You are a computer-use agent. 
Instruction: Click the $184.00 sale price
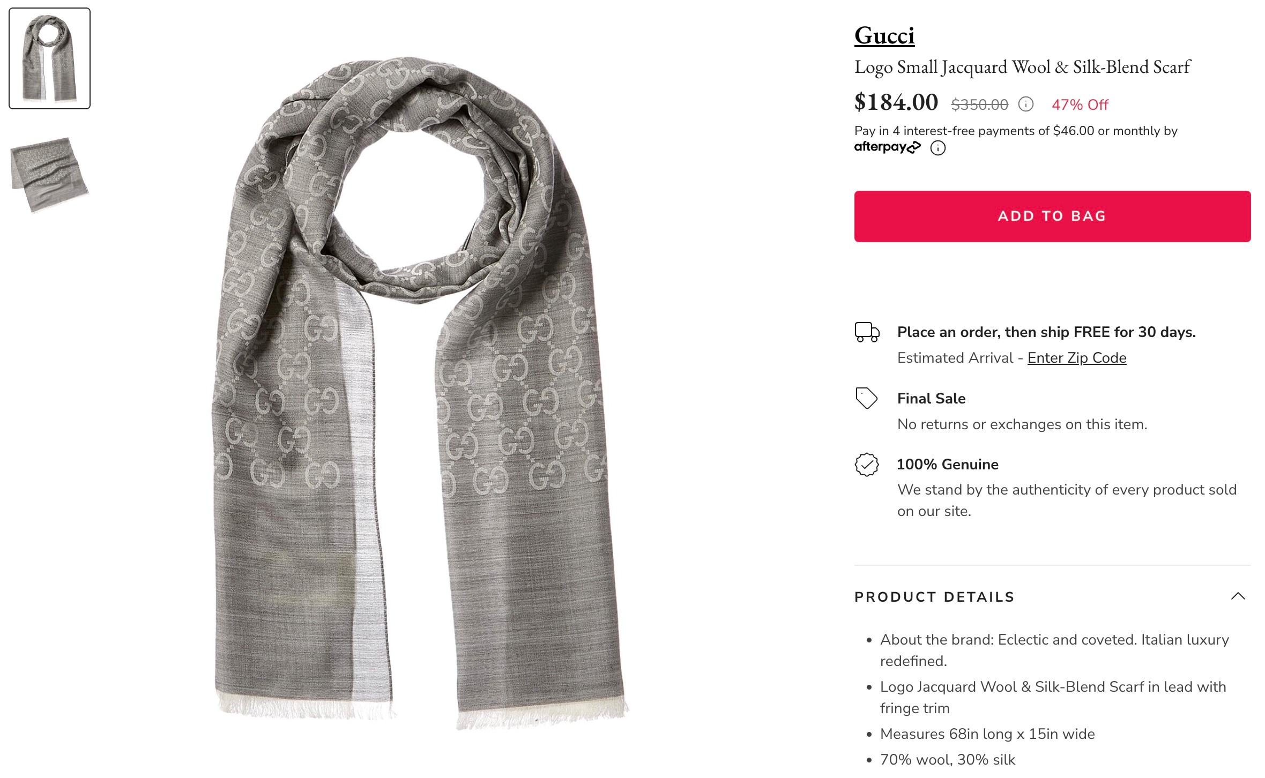tap(896, 102)
